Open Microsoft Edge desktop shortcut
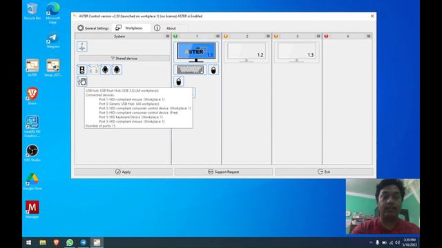The image size is (442, 248). tap(52, 13)
